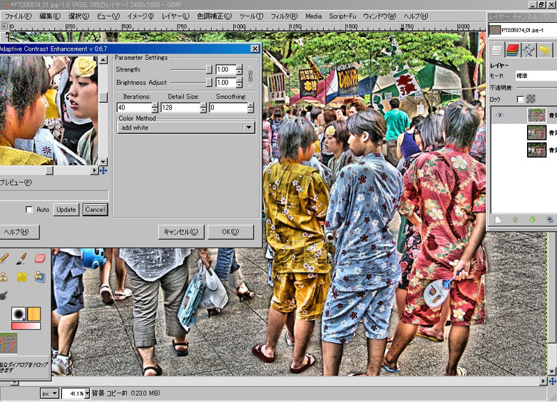Open the フィルタ(R) menu
This screenshot has width=557, height=402.
click(284, 16)
